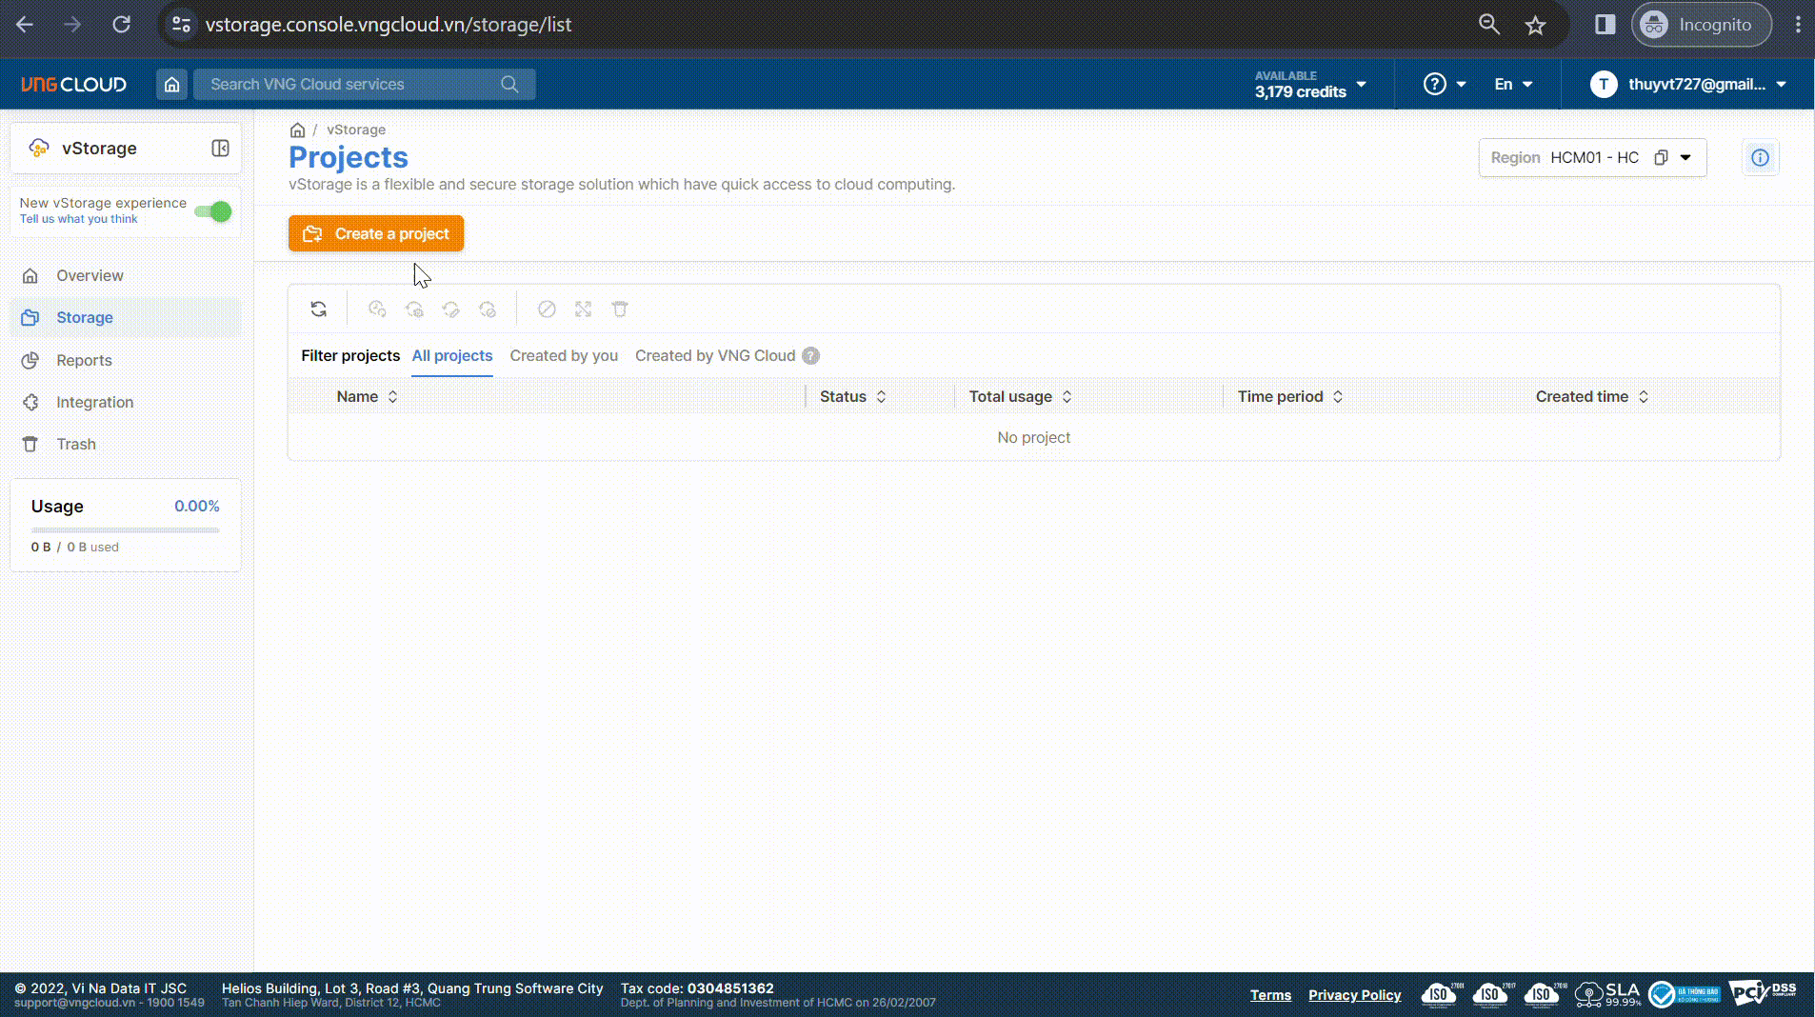Screen dimensions: 1815x1017
Task: Open the Region HCM01 dropdown
Action: pos(1685,158)
